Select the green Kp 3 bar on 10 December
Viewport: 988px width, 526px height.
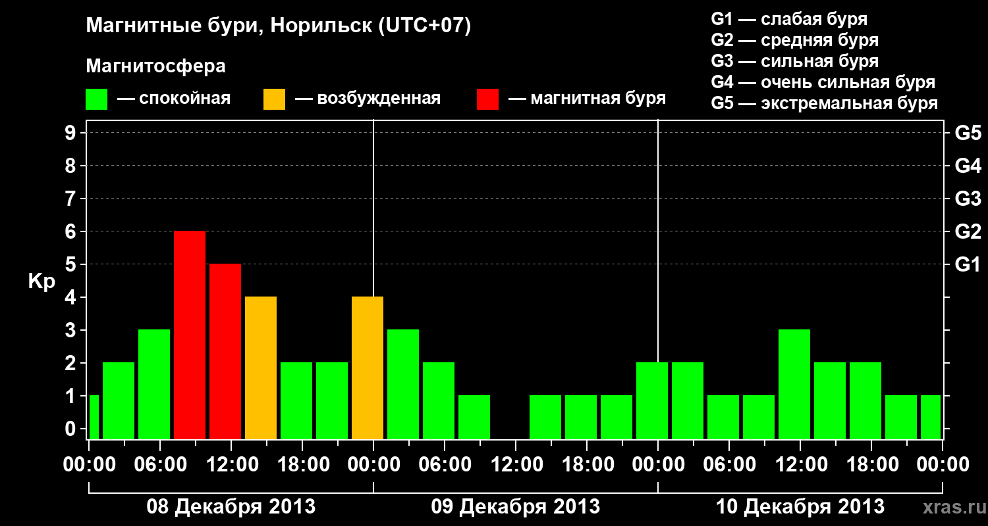pyautogui.click(x=794, y=385)
